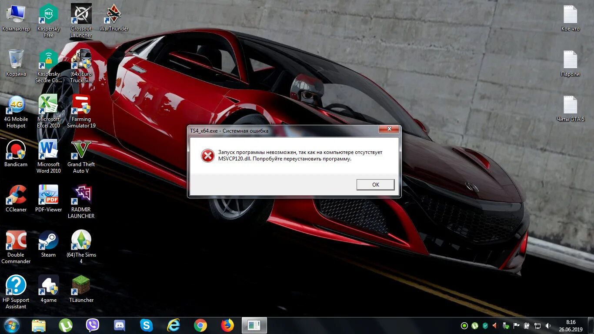
Task: Launch Internet Explorer from the taskbar
Action: point(174,325)
